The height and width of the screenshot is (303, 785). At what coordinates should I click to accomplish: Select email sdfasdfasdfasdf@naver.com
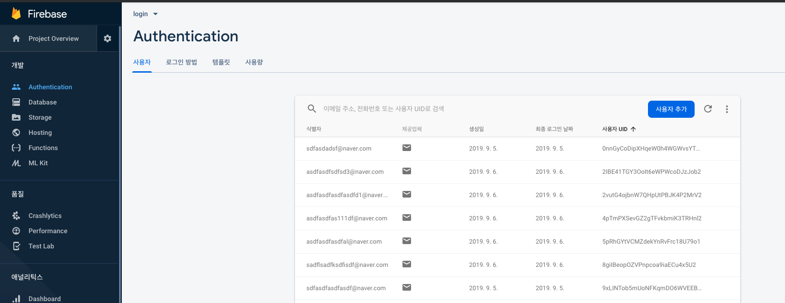point(346,288)
